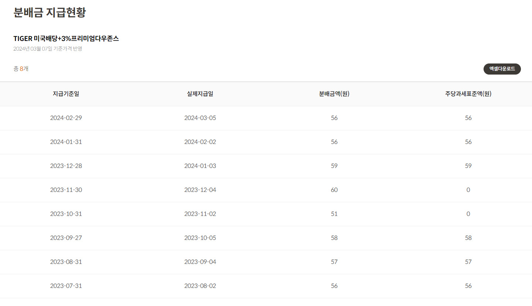Image resolution: width=532 pixels, height=306 pixels.
Task: Click the 2024년 03월 07일 기준가격 반영 note
Action: (x=48, y=49)
